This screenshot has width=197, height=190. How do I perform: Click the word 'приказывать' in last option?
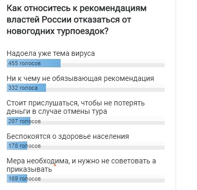(29, 169)
